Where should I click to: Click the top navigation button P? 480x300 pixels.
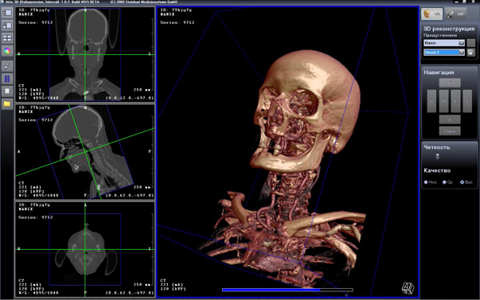tap(450, 83)
